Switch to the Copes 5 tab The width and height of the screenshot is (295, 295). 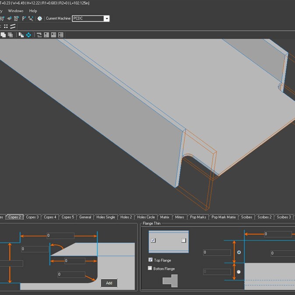click(68, 217)
